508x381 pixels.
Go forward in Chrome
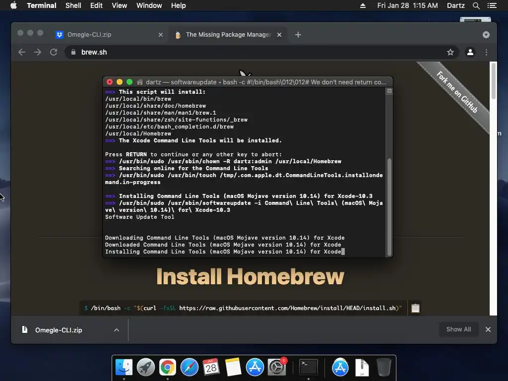(x=38, y=52)
